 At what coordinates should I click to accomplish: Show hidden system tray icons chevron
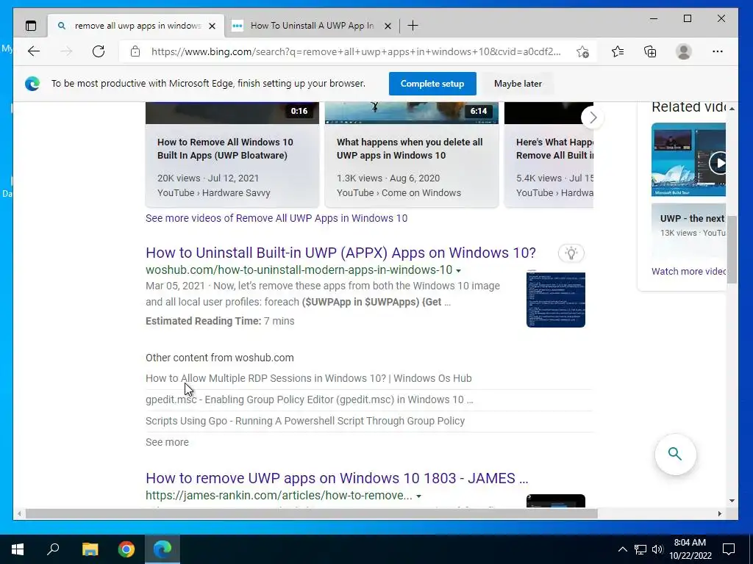point(622,549)
